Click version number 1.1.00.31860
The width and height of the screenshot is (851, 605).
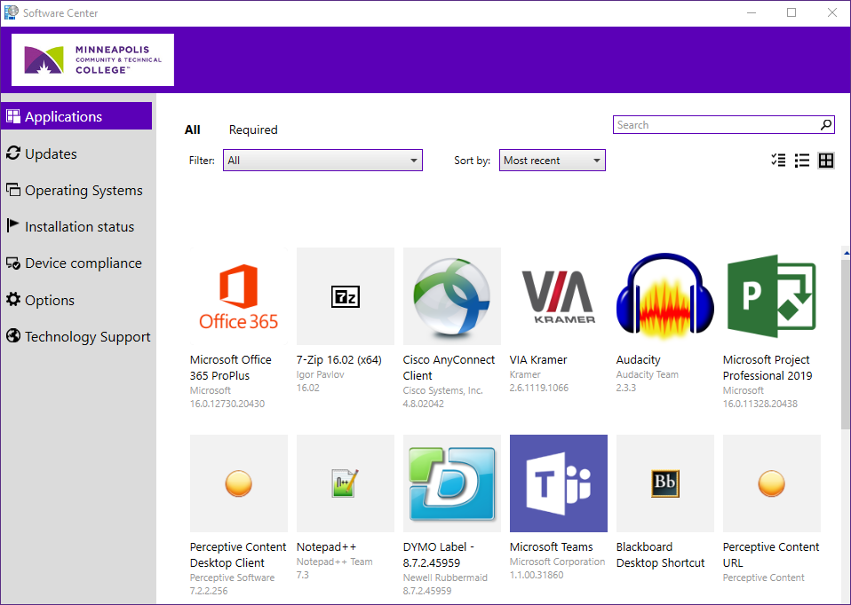537,575
